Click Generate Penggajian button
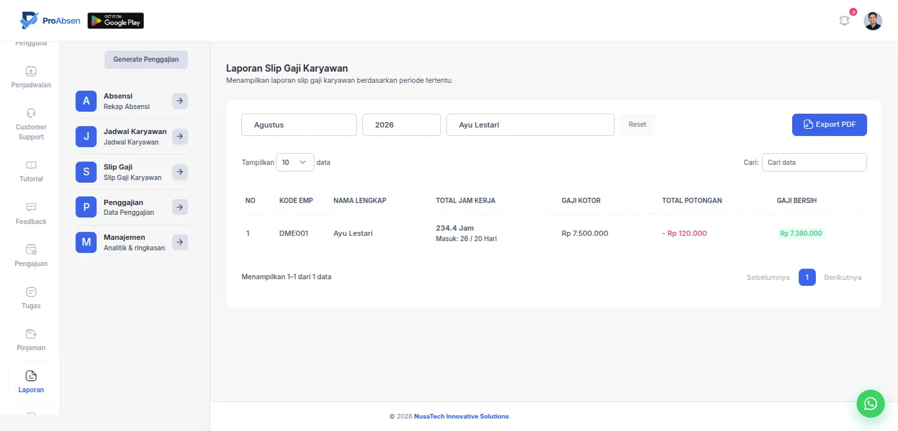 click(146, 60)
